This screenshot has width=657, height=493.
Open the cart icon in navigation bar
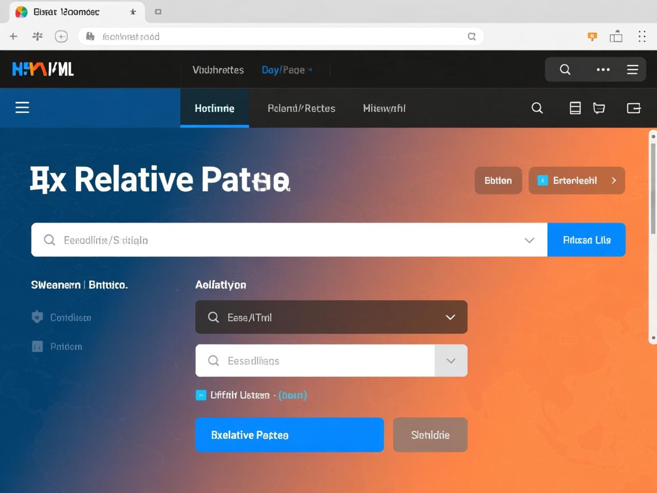pos(599,108)
